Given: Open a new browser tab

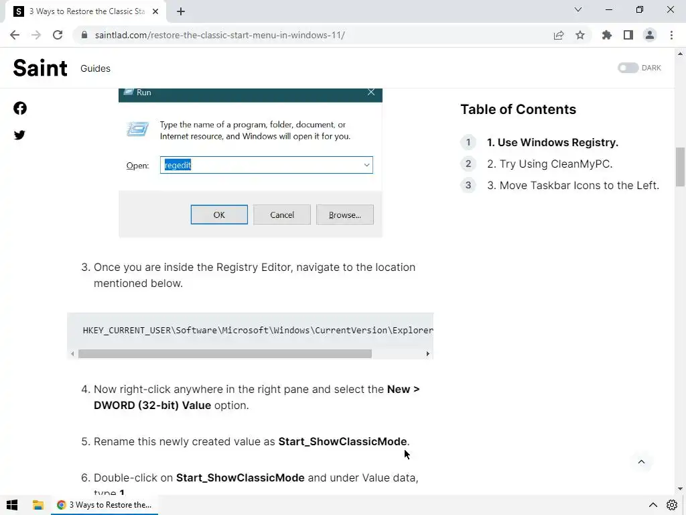Looking at the screenshot, I should [181, 11].
